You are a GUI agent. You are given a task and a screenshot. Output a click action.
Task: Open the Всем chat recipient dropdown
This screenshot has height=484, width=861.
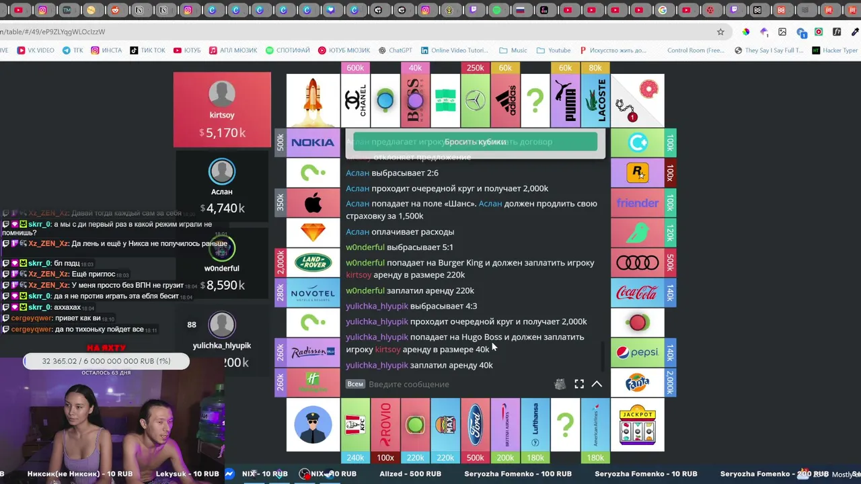tap(355, 384)
